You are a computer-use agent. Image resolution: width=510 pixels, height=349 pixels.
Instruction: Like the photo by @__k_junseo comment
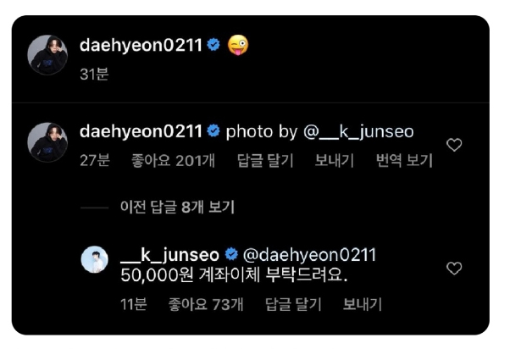pos(454,145)
